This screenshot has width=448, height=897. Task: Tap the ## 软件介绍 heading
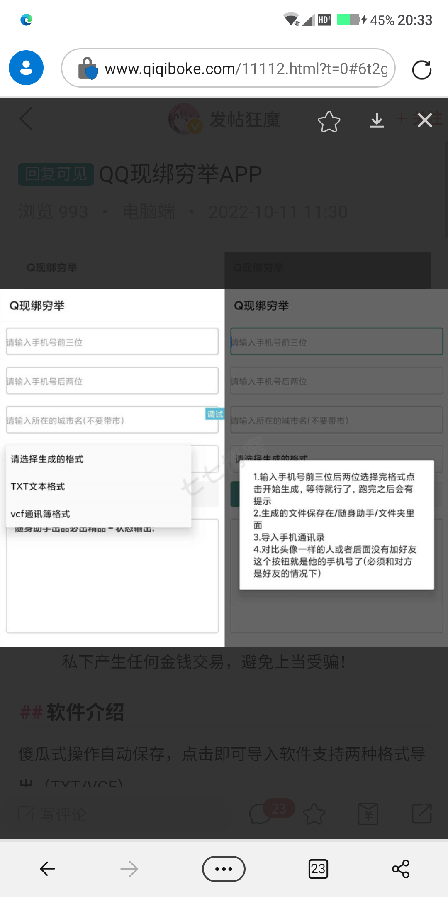pyautogui.click(x=72, y=712)
